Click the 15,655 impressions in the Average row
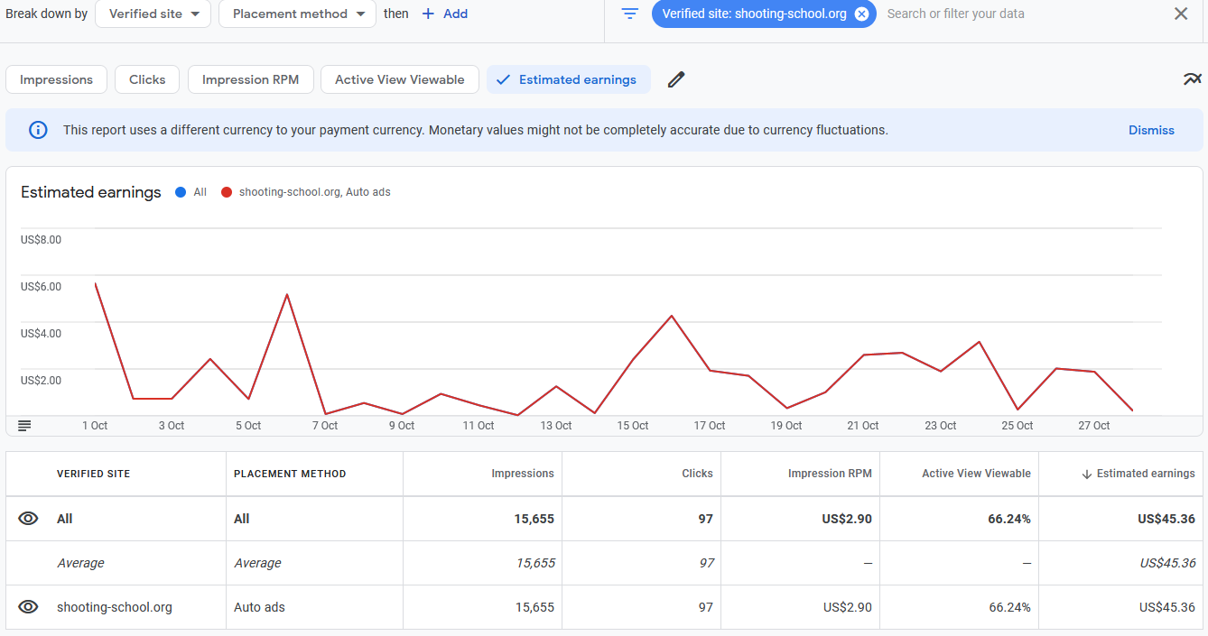The height and width of the screenshot is (636, 1208). (535, 563)
